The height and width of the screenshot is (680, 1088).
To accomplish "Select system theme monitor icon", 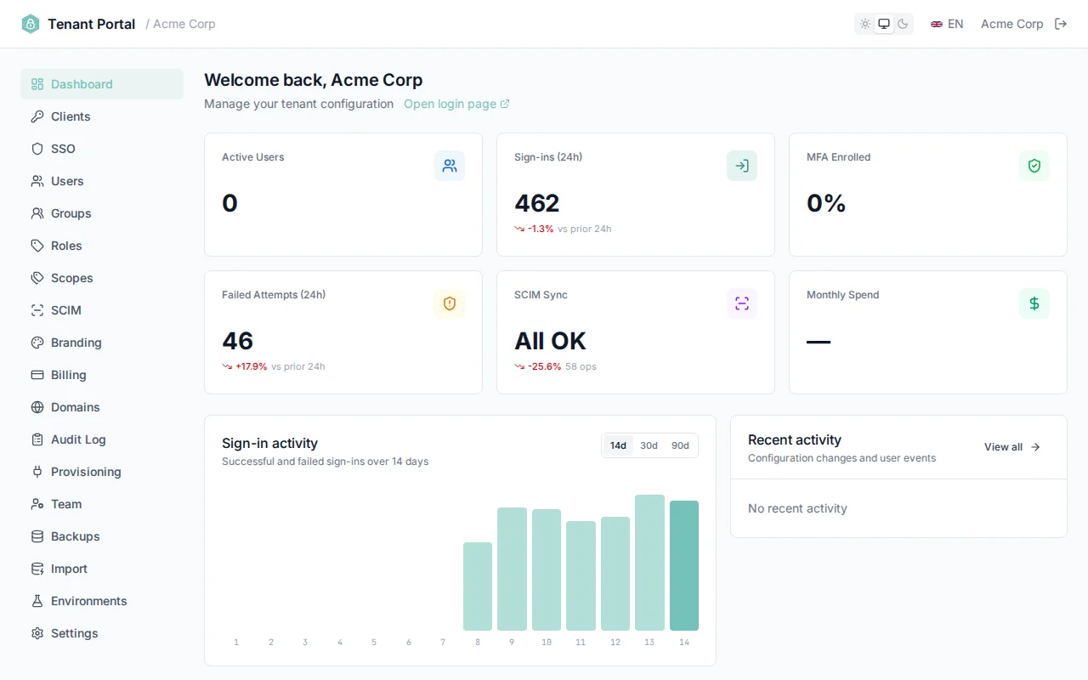I will click(884, 24).
